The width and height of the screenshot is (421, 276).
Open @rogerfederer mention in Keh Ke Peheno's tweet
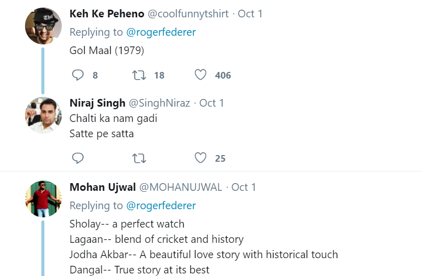tap(161, 32)
